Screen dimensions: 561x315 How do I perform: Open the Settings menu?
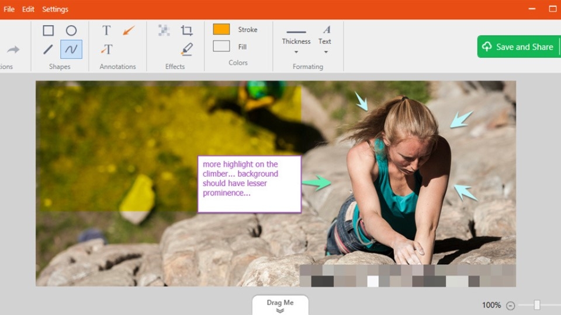[x=55, y=9]
